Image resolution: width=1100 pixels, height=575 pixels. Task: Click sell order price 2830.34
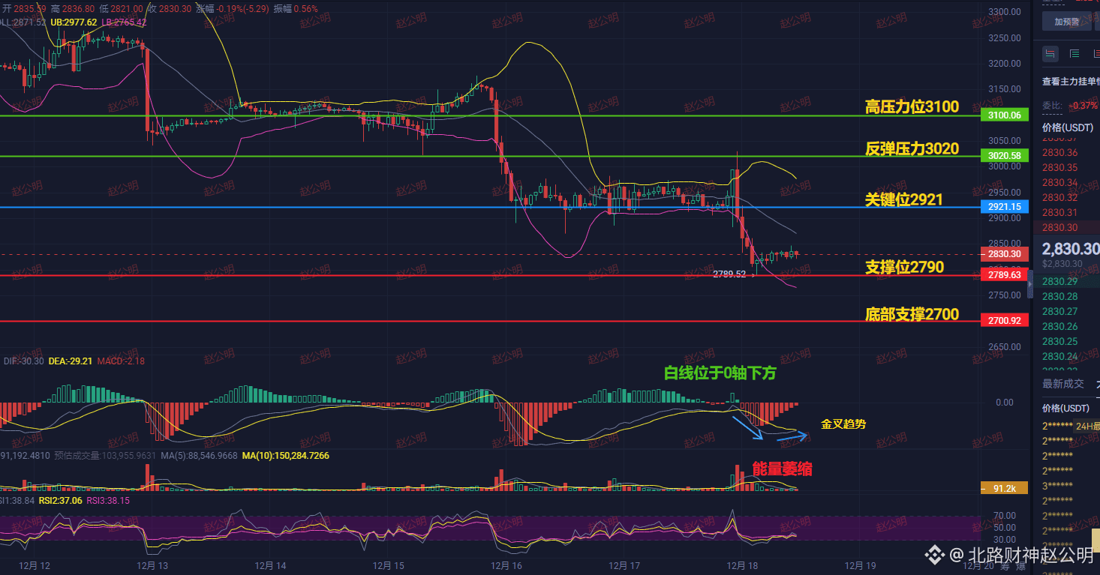pyautogui.click(x=1060, y=183)
